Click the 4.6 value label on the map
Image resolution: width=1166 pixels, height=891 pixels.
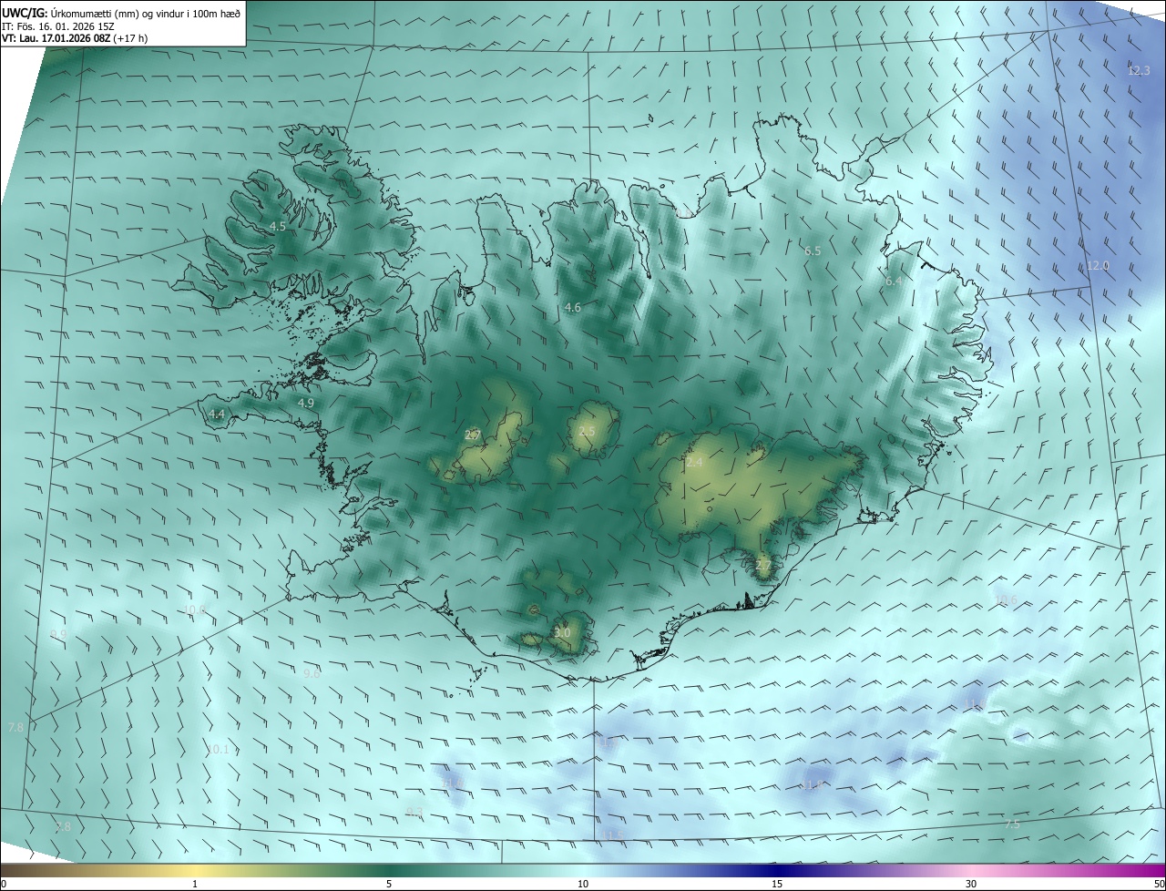[x=572, y=308]
